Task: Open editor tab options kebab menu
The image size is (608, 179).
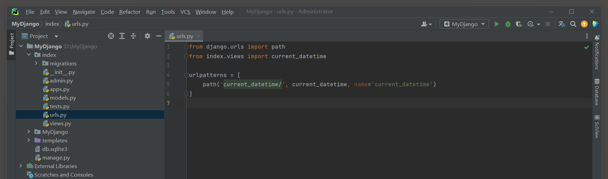Action: (587, 36)
